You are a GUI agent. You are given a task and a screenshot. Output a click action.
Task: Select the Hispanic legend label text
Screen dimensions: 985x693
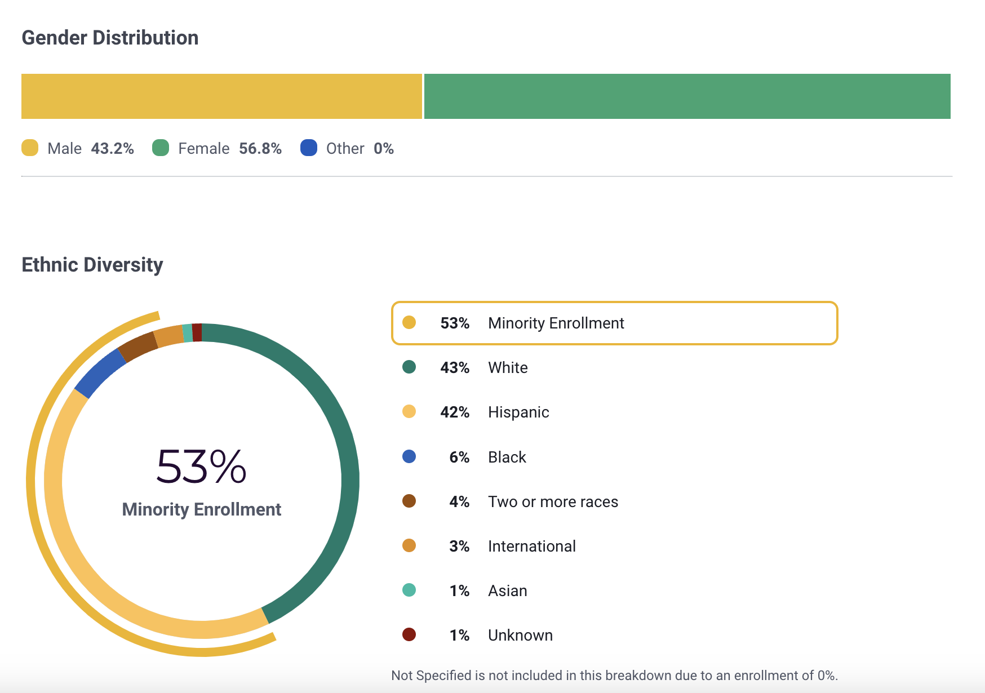coord(518,412)
